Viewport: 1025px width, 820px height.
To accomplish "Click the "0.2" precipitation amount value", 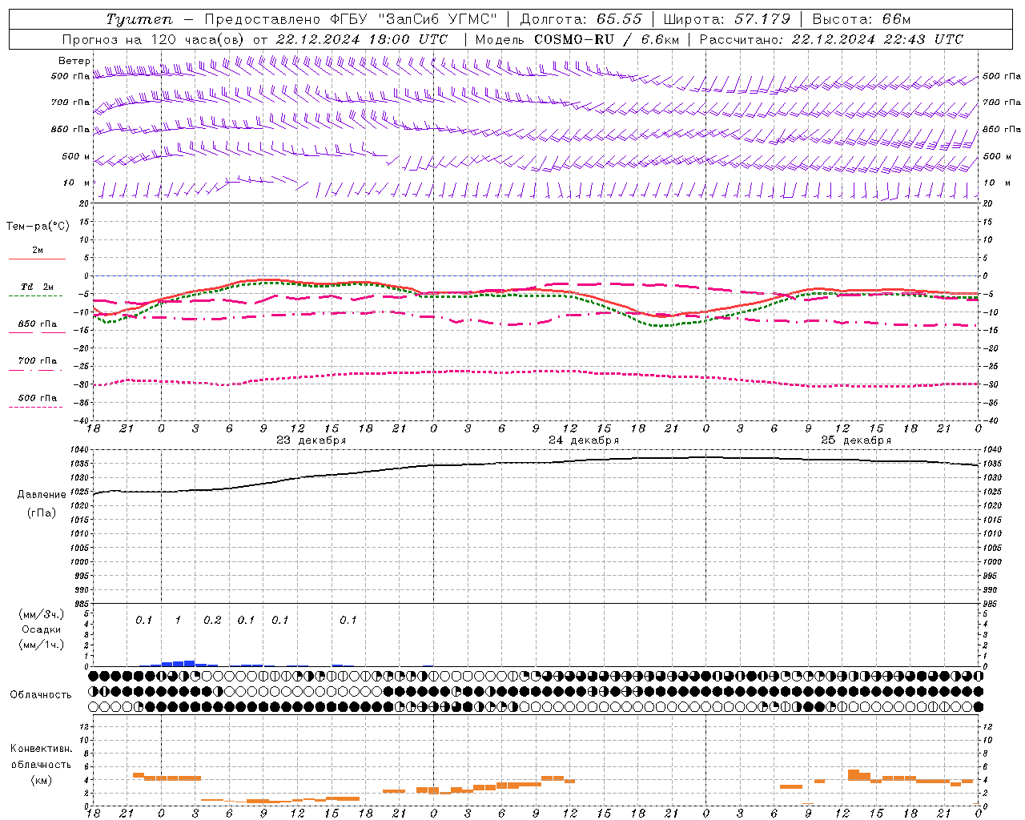I will [212, 621].
